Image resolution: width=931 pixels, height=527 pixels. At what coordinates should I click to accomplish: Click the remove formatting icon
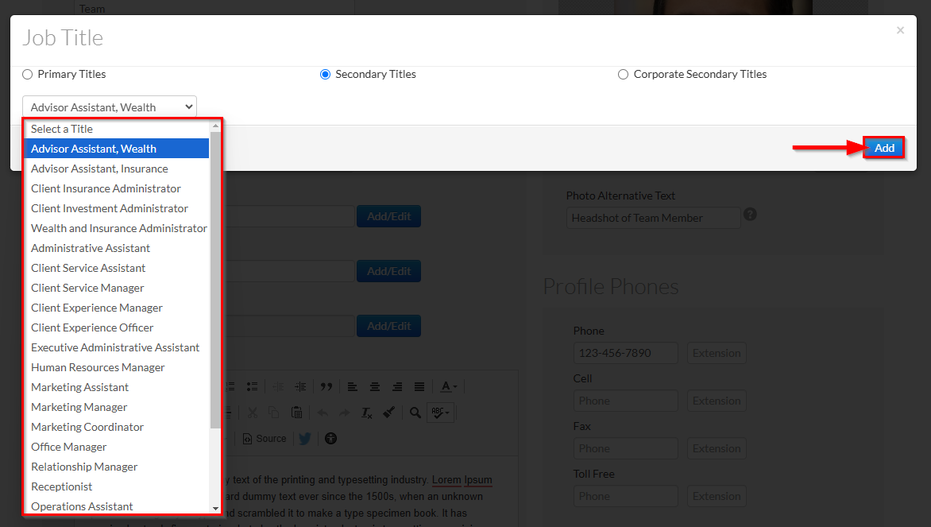[x=367, y=413]
